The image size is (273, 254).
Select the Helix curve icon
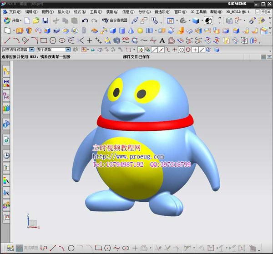[116, 40]
